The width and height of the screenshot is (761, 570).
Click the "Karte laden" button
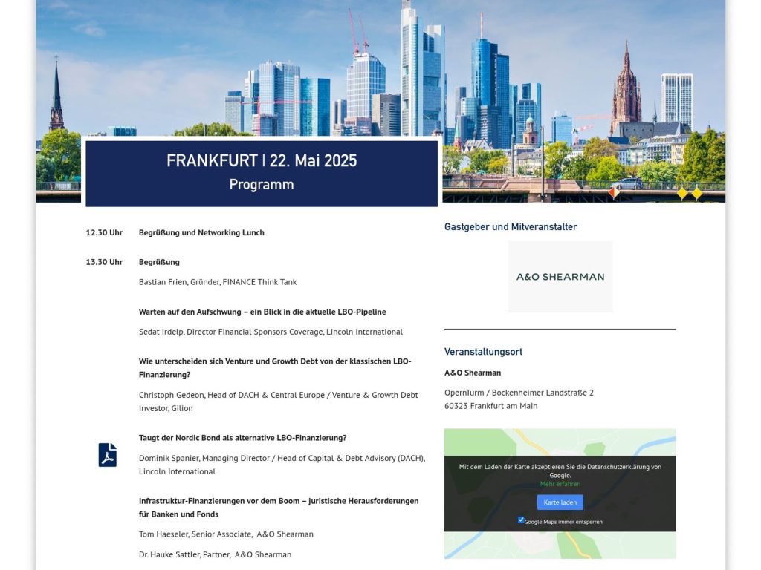pyautogui.click(x=560, y=502)
